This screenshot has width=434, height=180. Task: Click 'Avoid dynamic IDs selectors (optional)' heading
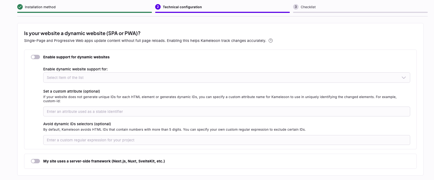point(77,124)
